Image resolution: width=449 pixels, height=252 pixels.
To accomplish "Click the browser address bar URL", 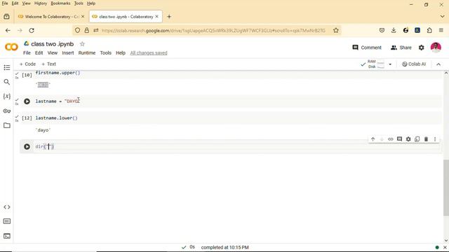I will 213,30.
